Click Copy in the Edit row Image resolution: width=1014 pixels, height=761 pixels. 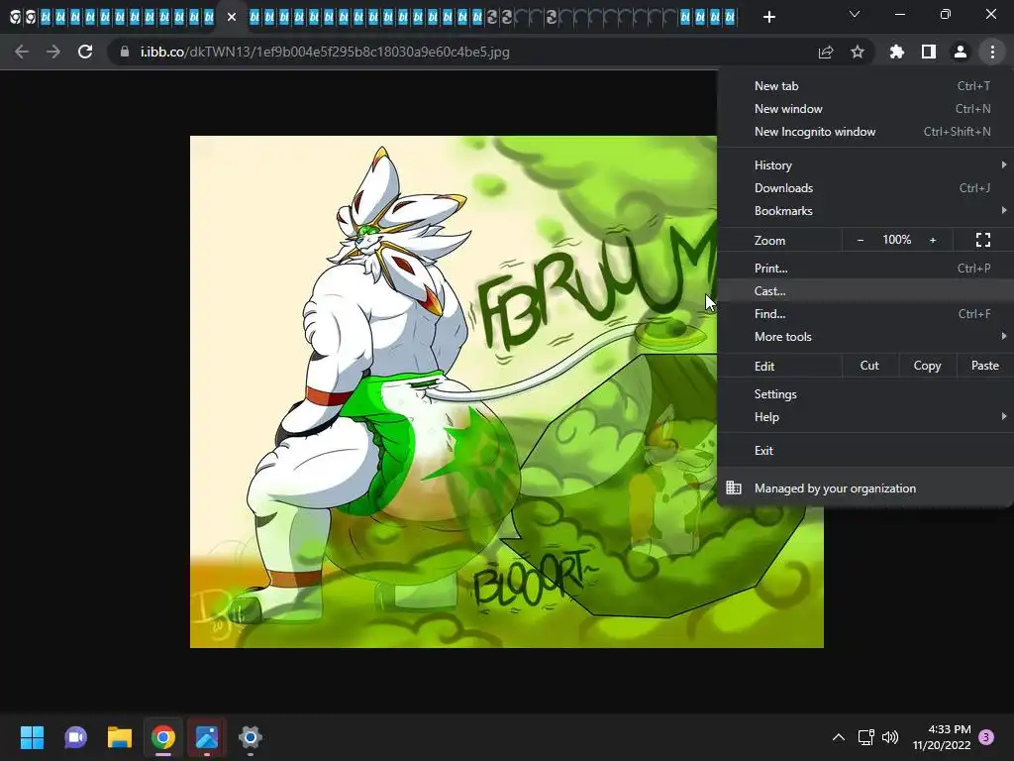click(927, 366)
